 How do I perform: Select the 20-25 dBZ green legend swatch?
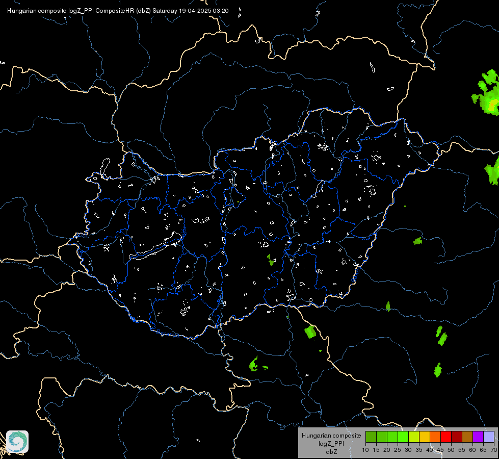tap(392, 437)
